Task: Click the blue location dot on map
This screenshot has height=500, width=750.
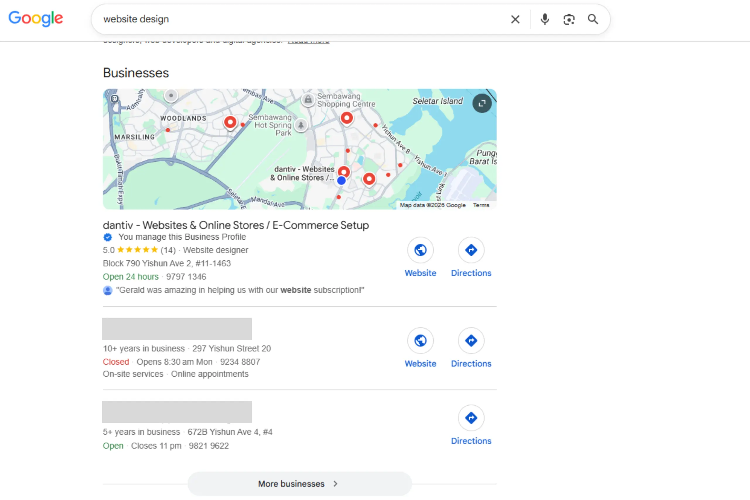Action: 342,181
